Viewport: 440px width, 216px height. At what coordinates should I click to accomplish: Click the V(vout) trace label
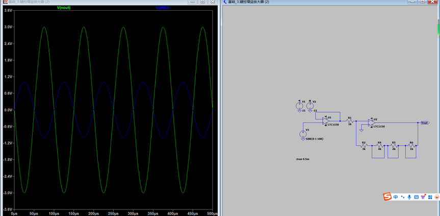64,8
